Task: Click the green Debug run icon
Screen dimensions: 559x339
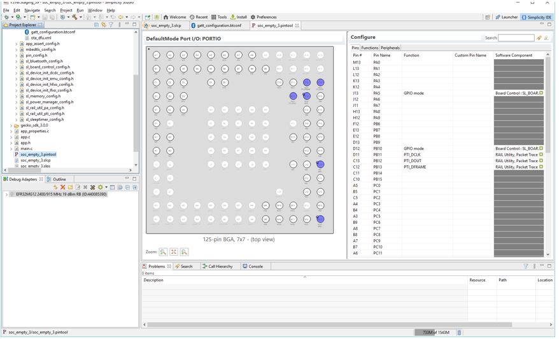Action: (18, 17)
